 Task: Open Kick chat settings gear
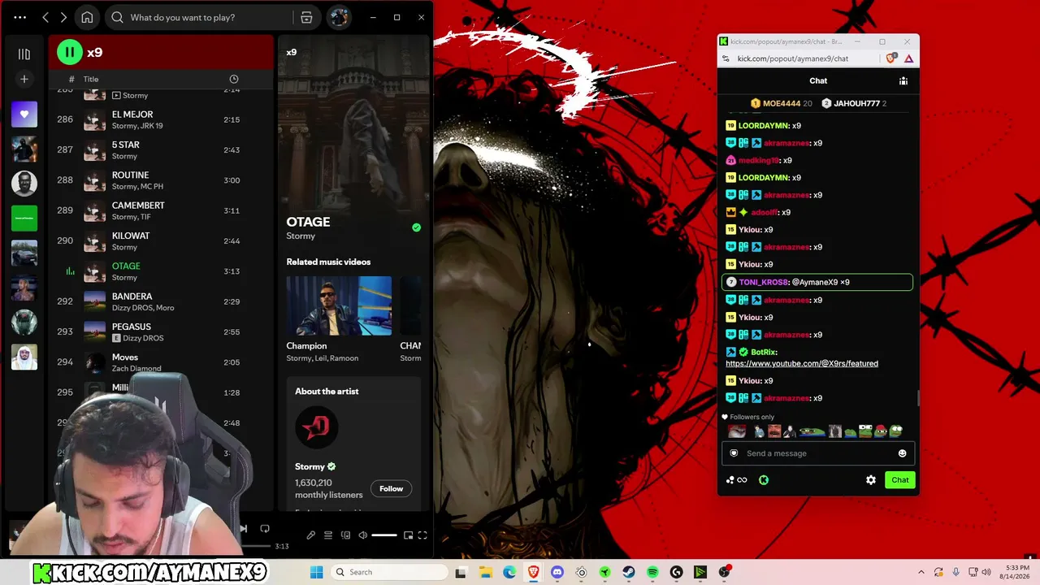(x=871, y=480)
